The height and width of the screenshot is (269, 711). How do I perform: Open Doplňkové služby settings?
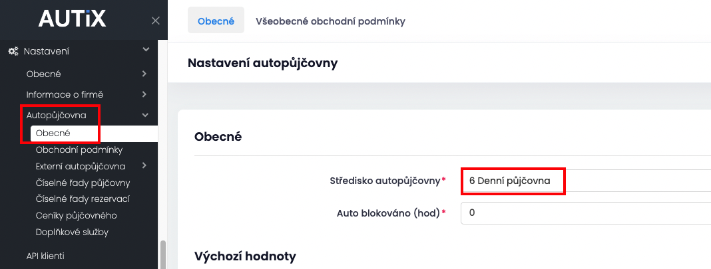[x=72, y=232]
